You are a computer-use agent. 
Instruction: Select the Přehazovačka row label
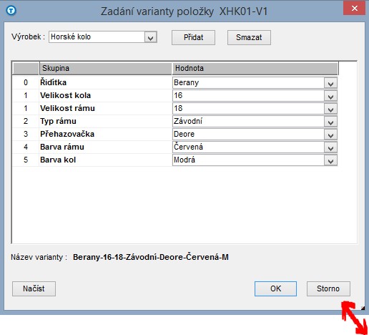point(67,134)
